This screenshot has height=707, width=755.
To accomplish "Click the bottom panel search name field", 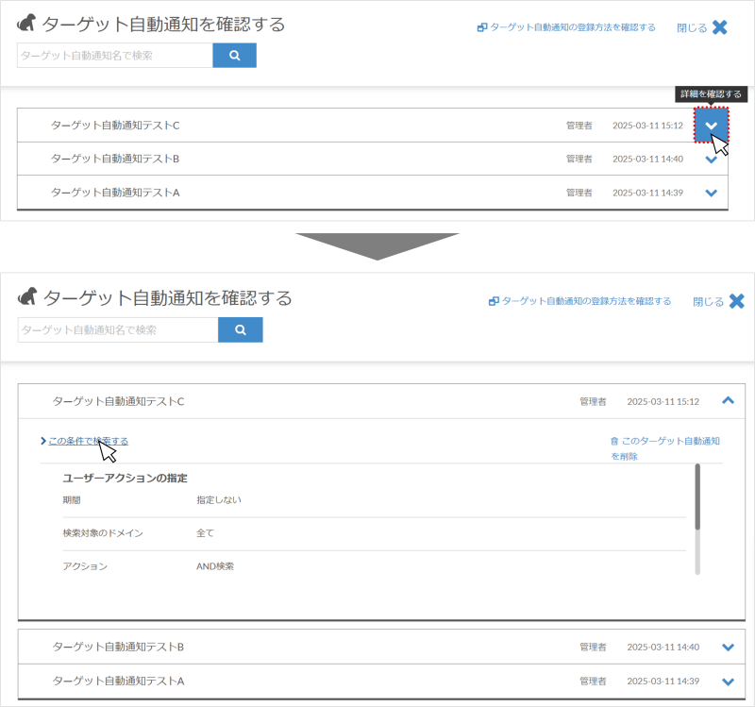I will (x=118, y=329).
